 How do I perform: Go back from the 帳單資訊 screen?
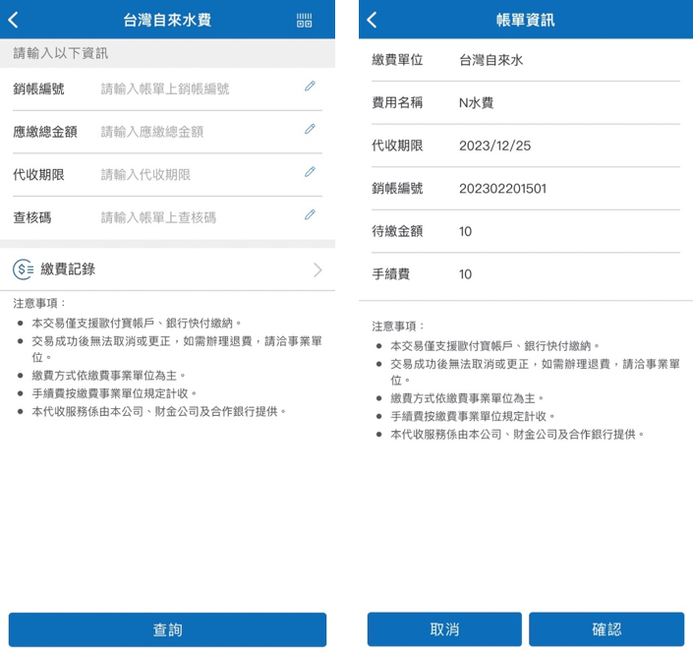coord(373,20)
